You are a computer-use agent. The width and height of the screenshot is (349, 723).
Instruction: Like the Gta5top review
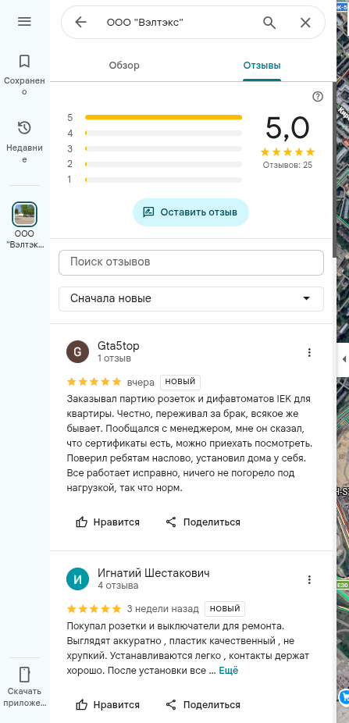(108, 522)
